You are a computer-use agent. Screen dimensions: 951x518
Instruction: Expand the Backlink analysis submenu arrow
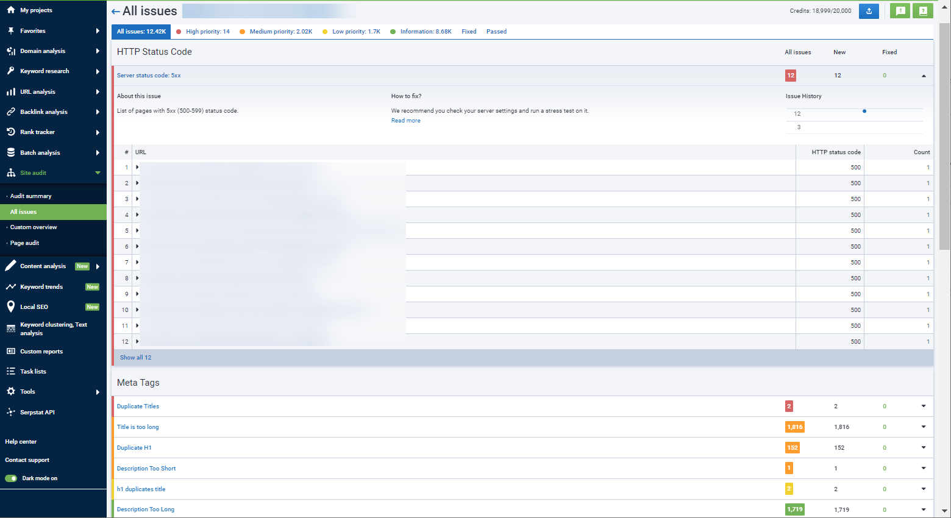(x=98, y=112)
